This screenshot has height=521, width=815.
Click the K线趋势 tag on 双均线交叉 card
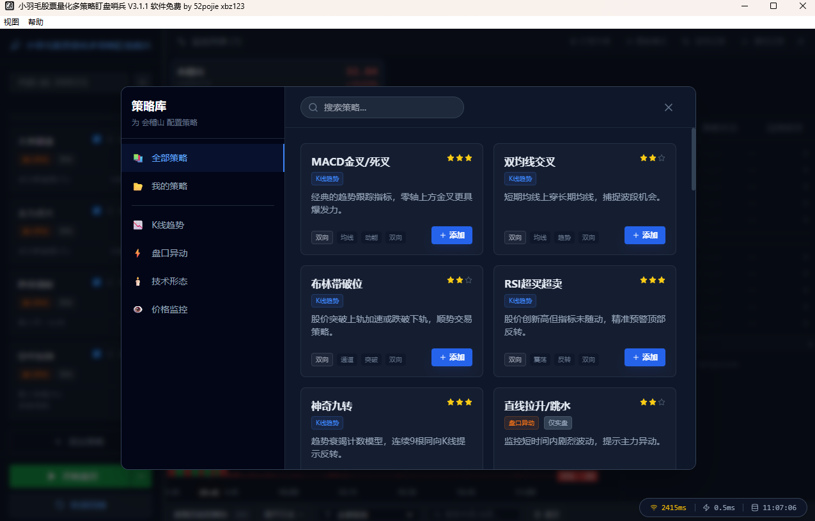pos(520,178)
